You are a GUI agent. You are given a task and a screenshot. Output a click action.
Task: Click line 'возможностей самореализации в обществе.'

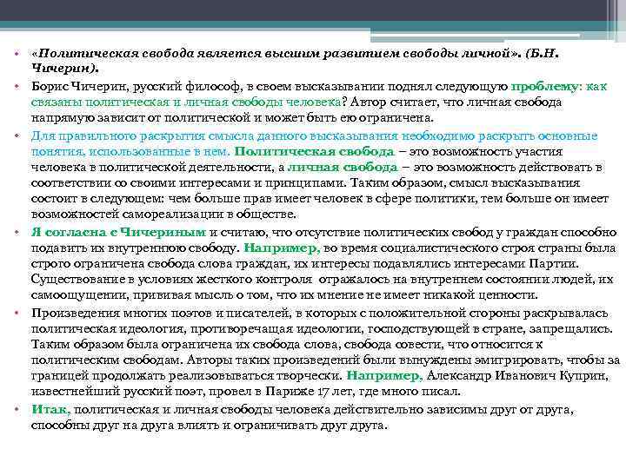pos(163,215)
